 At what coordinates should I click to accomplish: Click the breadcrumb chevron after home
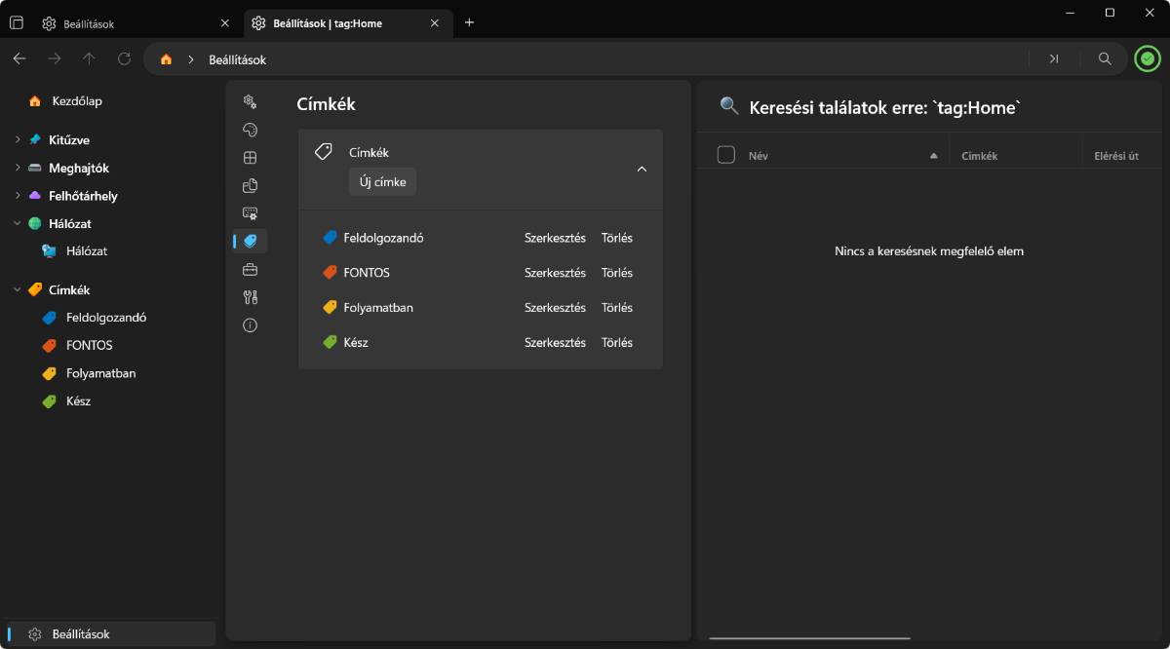click(x=191, y=59)
